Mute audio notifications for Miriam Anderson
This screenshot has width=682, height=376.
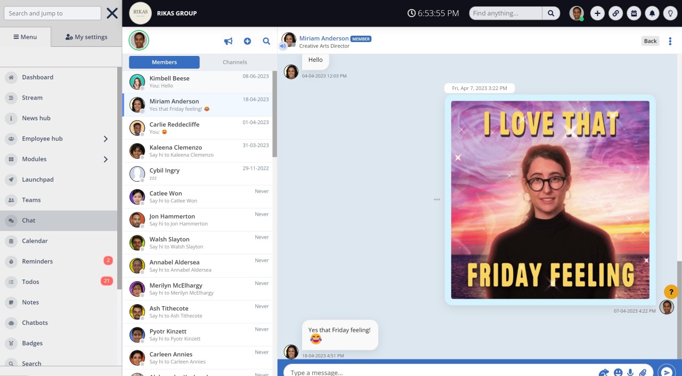(x=282, y=46)
